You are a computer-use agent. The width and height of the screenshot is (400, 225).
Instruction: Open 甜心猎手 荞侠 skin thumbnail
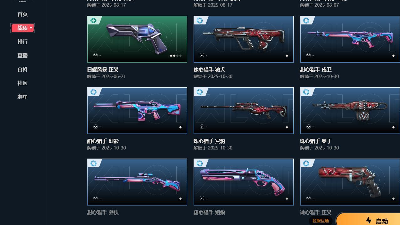pos(137,182)
